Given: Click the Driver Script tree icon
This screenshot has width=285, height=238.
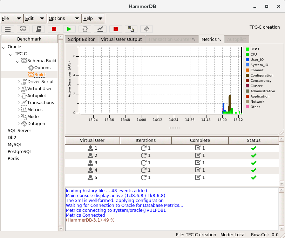Looking at the screenshot, I should coord(24,82).
